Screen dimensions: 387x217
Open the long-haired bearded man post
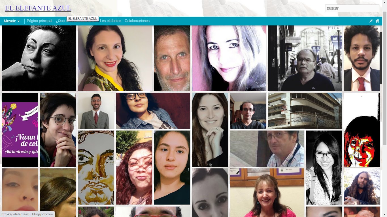point(362,186)
